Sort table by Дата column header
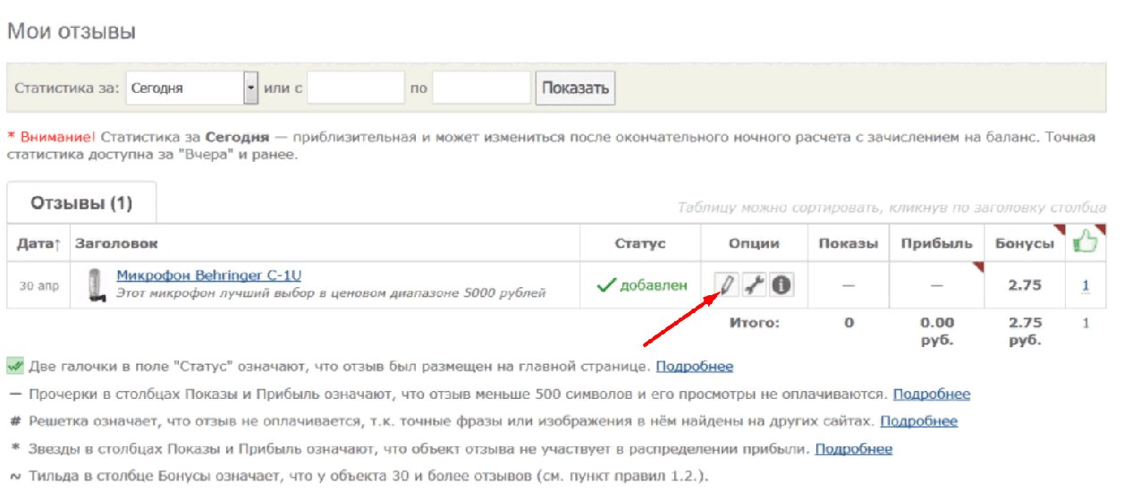Image resolution: width=1124 pixels, height=492 pixels. (x=38, y=243)
